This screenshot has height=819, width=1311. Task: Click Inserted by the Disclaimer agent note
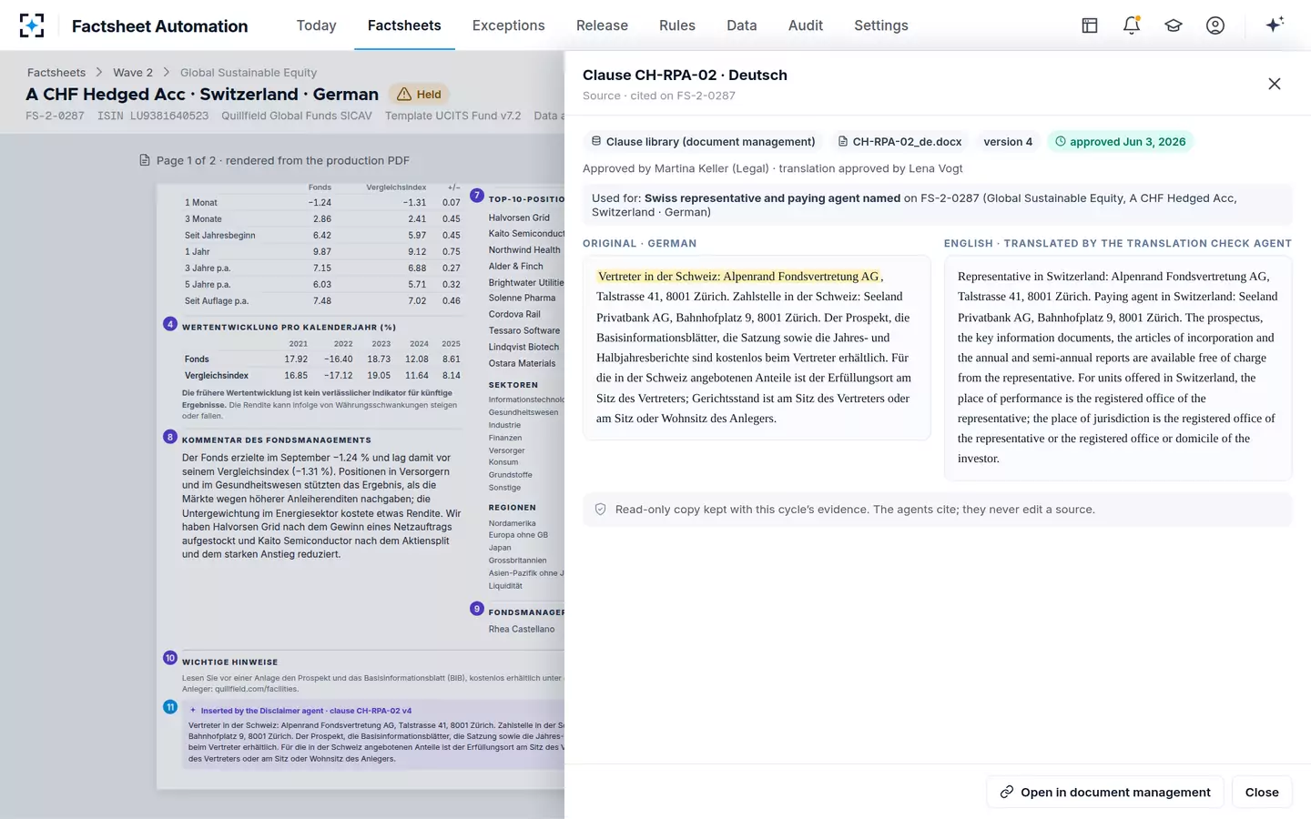point(306,711)
